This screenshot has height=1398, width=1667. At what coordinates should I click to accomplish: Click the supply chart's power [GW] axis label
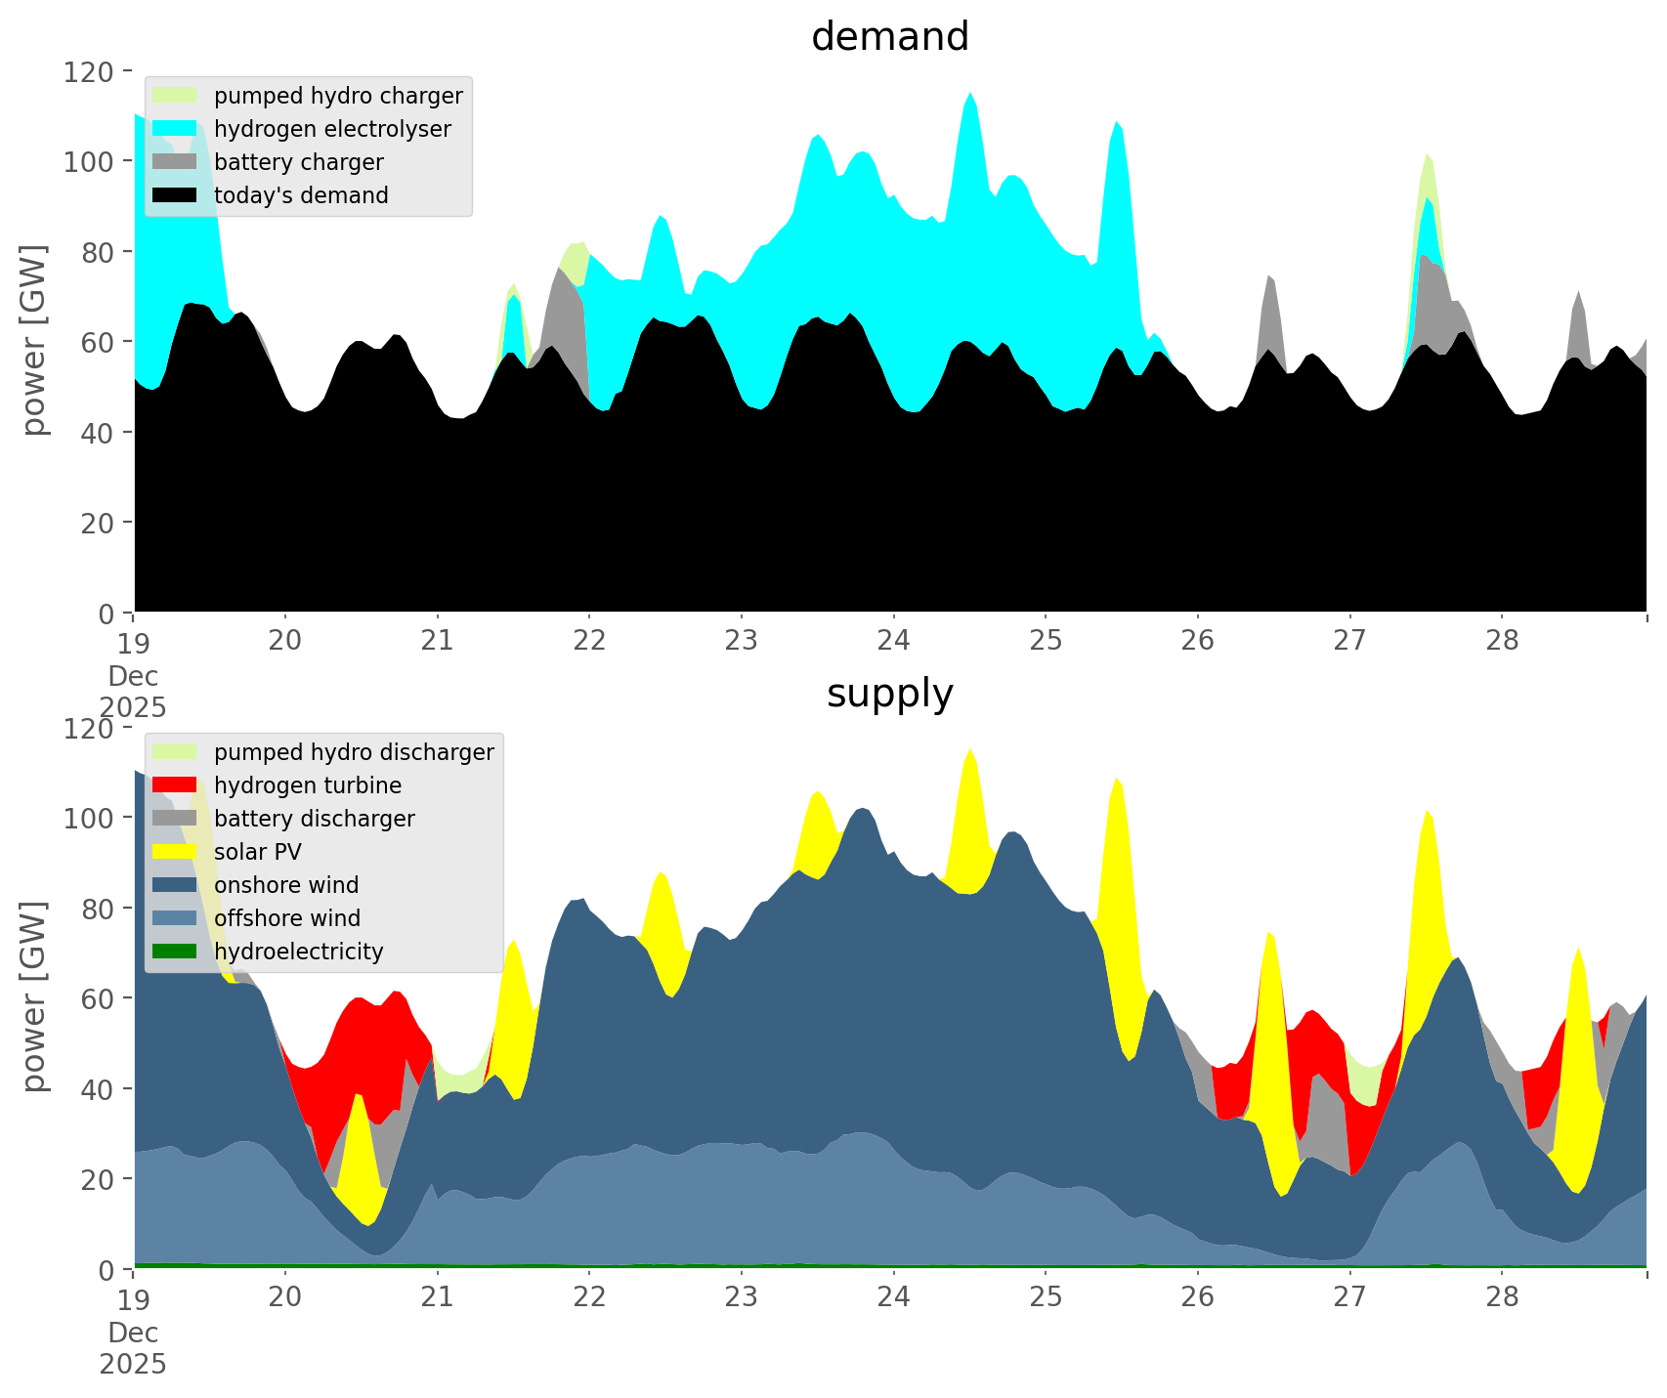click(34, 996)
